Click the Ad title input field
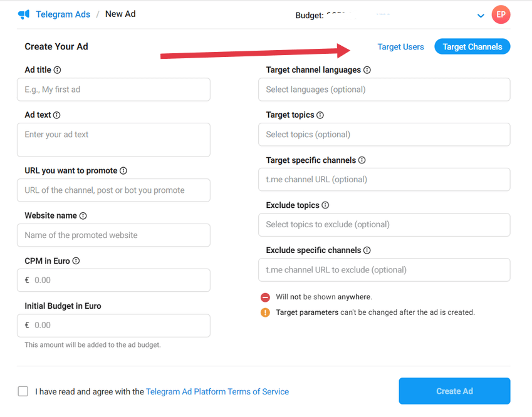This screenshot has height=417, width=532. coord(113,90)
